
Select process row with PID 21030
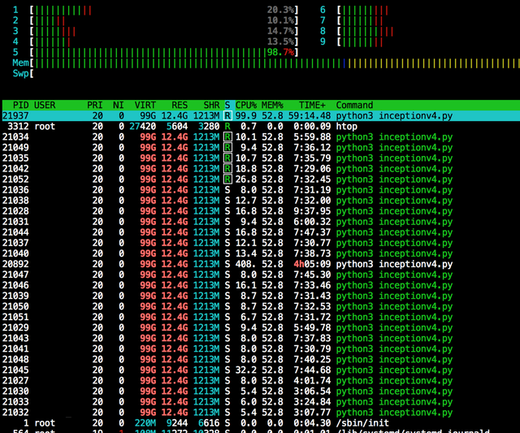coord(260,392)
